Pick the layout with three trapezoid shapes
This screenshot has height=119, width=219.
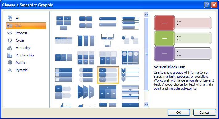[x=86, y=92]
